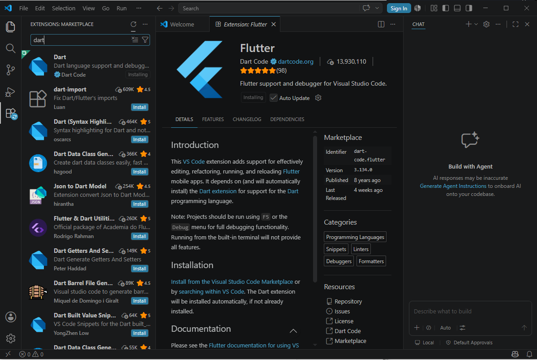Add context with chat plus icon

tap(417, 328)
